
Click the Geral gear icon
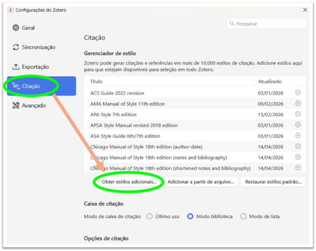16,28
